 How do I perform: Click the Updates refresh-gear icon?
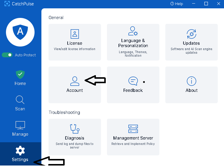191,34
